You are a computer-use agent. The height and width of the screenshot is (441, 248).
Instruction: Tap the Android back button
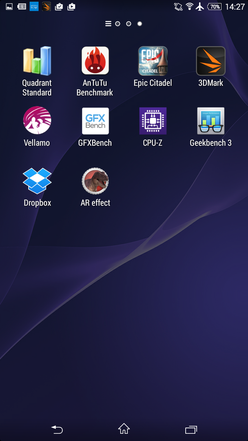[x=57, y=430]
